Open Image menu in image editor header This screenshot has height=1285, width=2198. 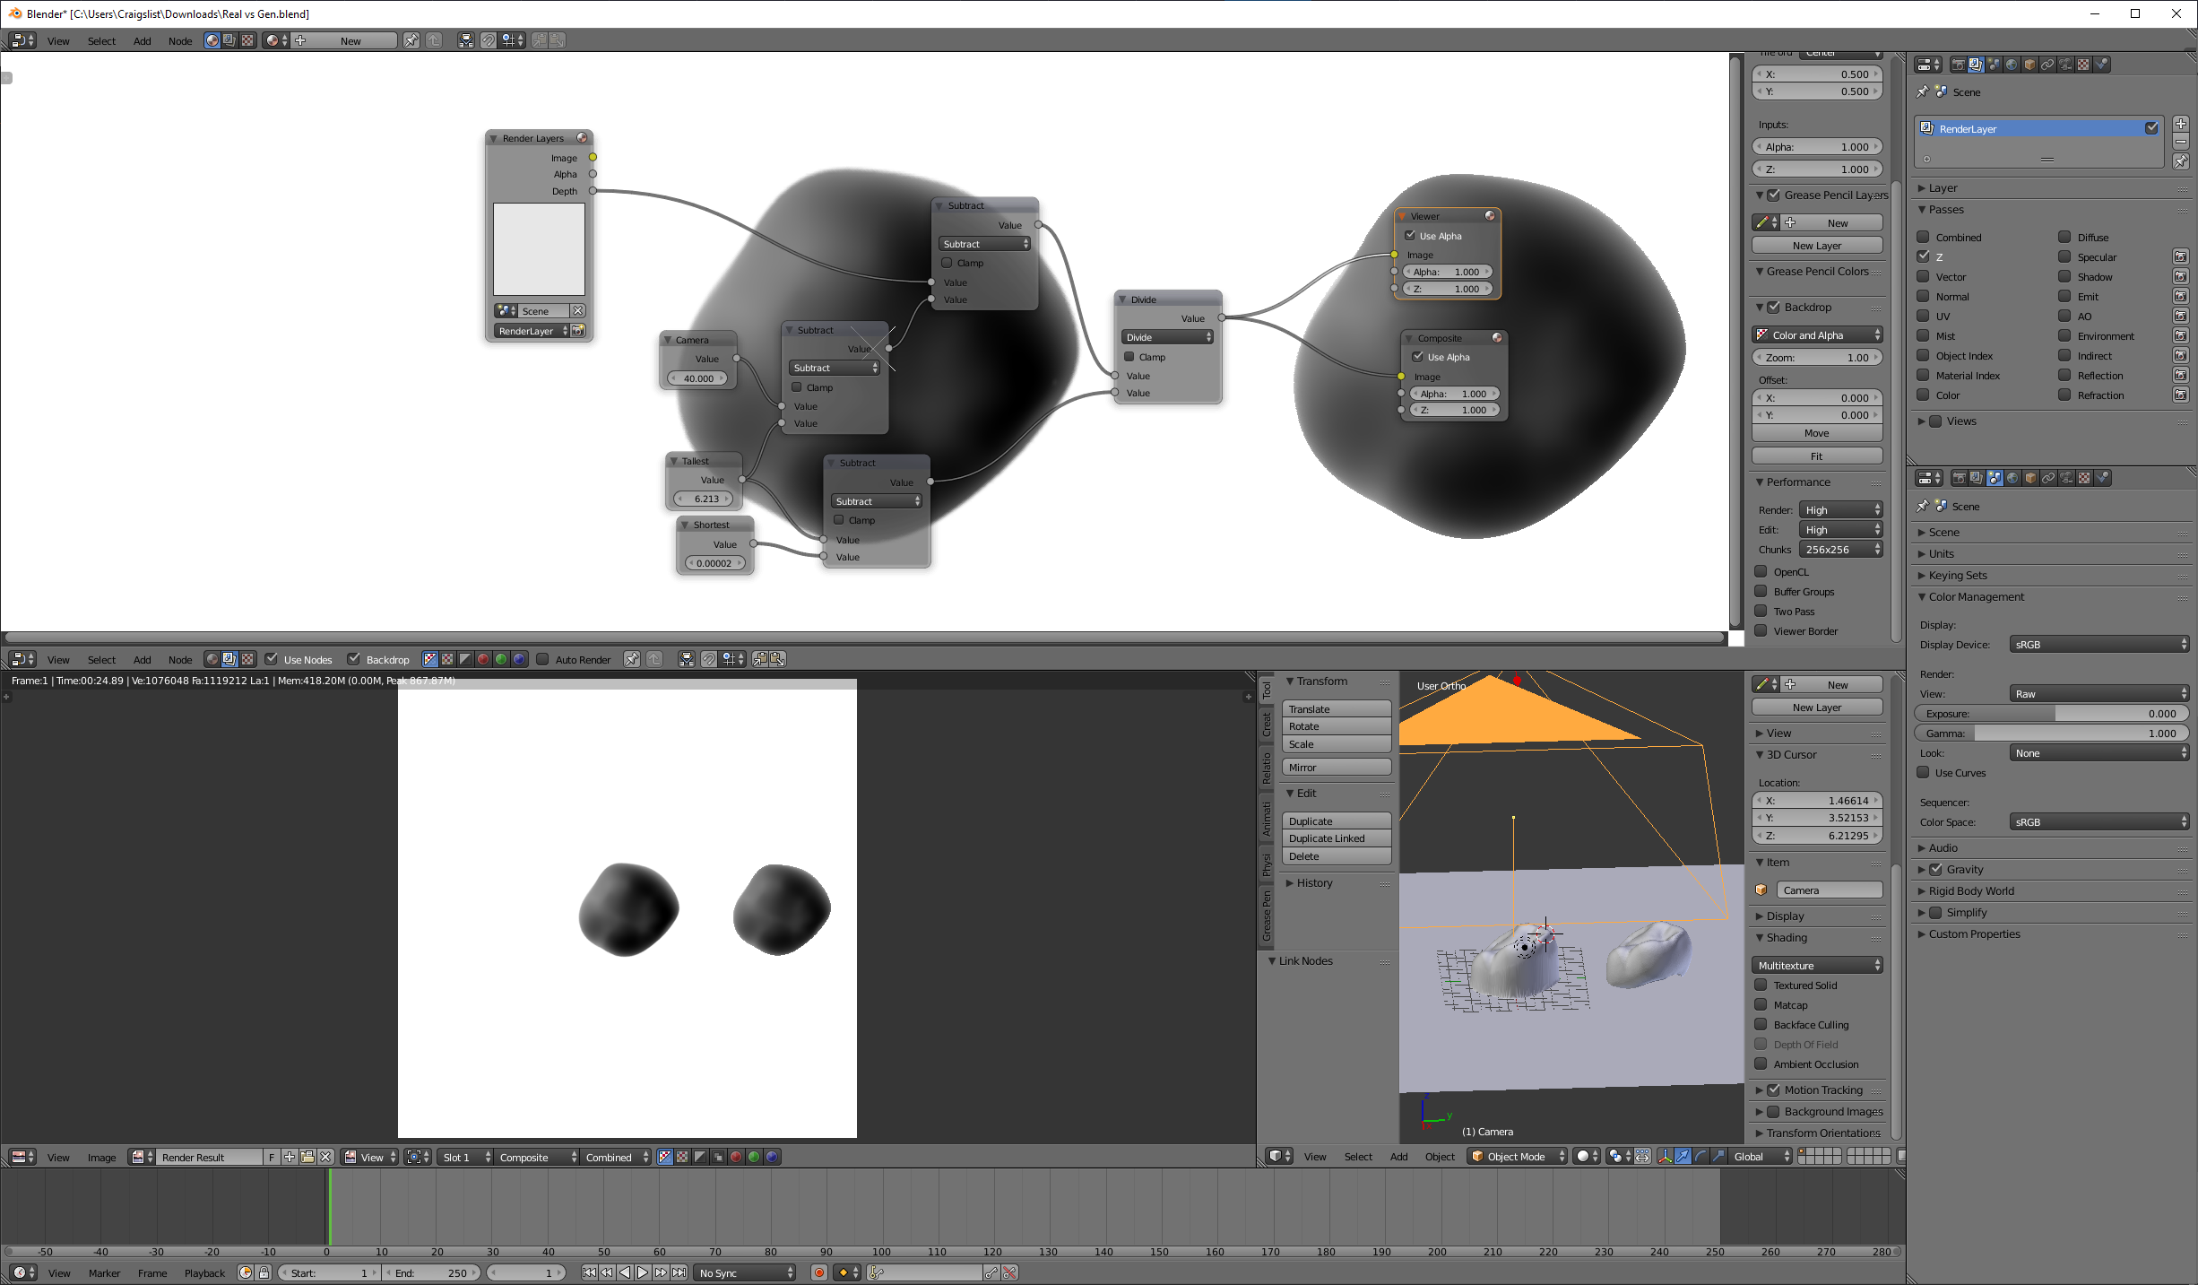pyautogui.click(x=101, y=1157)
